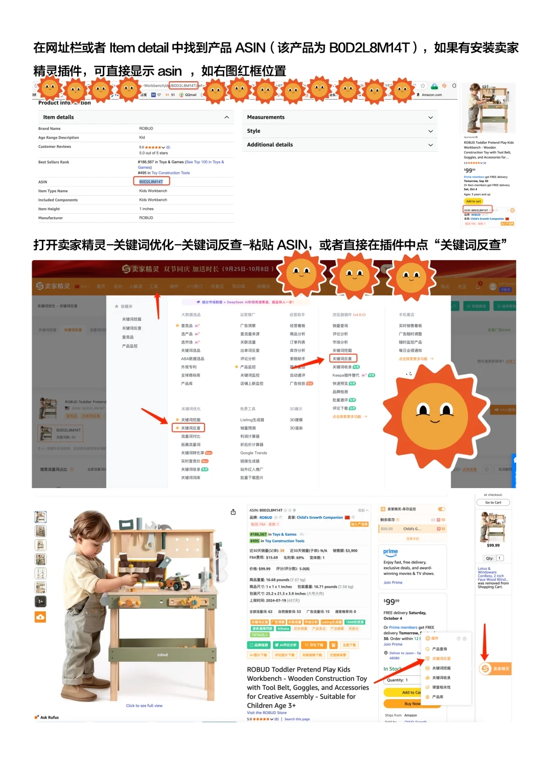Viewport: 552px width, 781px height.
Task: Click to see full view link
Action: pos(144,705)
